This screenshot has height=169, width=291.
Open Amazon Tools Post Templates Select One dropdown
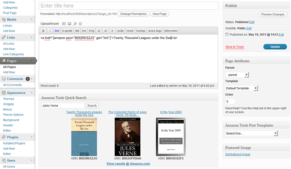point(252,133)
